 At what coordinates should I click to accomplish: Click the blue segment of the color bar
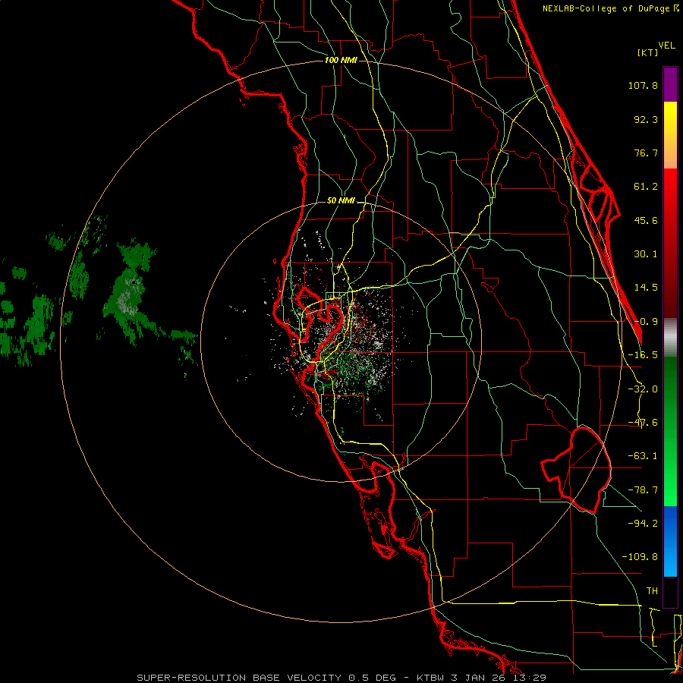pos(670,541)
